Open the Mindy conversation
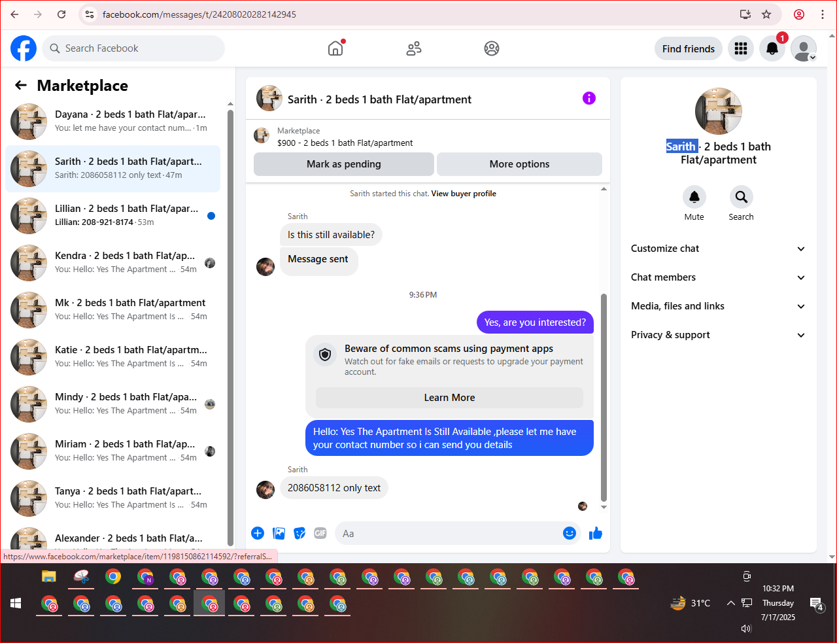The height and width of the screenshot is (643, 837). pos(113,404)
